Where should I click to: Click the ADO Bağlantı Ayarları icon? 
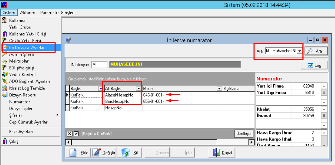point(4,81)
